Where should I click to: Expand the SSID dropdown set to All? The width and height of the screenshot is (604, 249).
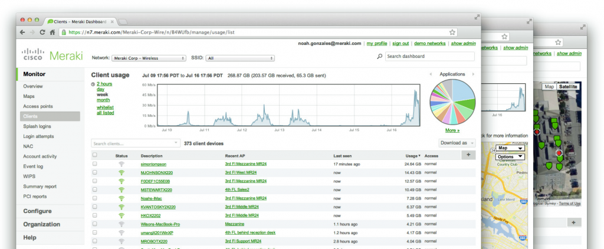point(240,58)
